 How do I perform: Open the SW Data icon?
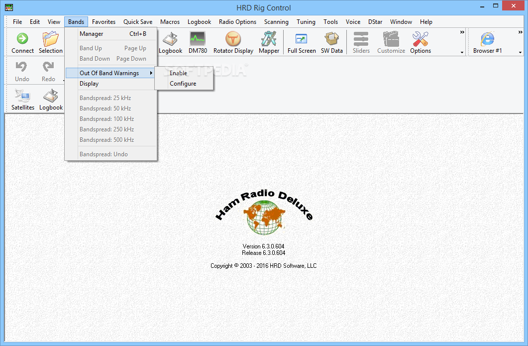pos(332,38)
